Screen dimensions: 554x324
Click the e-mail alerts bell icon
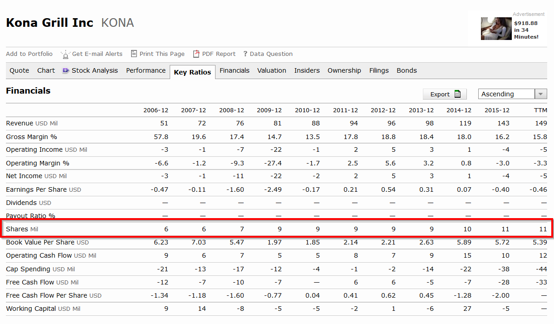66,55
